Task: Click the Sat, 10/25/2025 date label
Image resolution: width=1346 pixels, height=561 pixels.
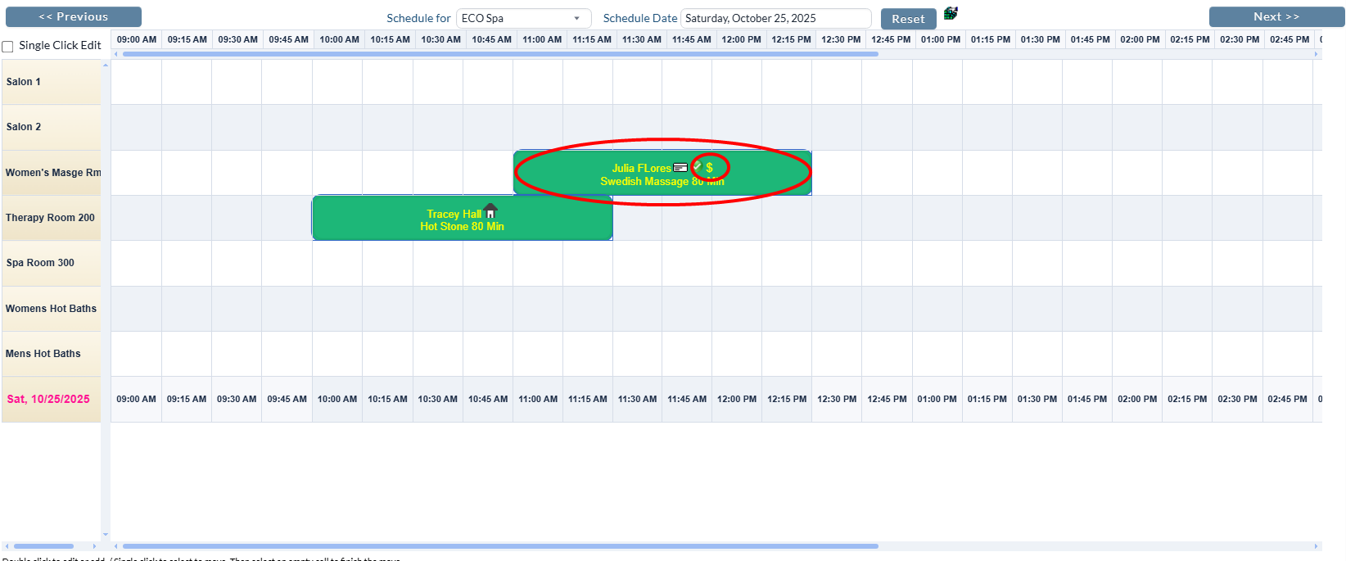Action: click(52, 400)
